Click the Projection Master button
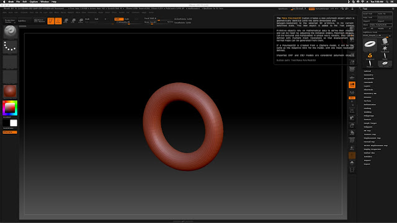This screenshot has width=397, height=223. pyautogui.click(x=10, y=21)
